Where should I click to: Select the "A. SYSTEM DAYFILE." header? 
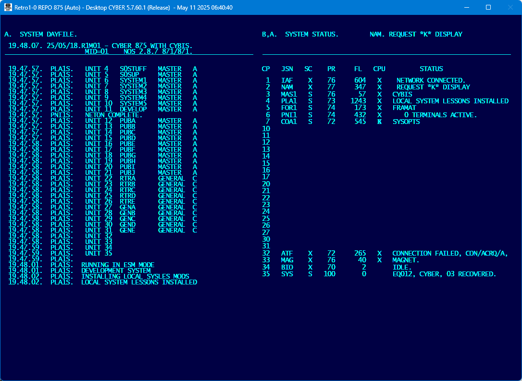[41, 35]
